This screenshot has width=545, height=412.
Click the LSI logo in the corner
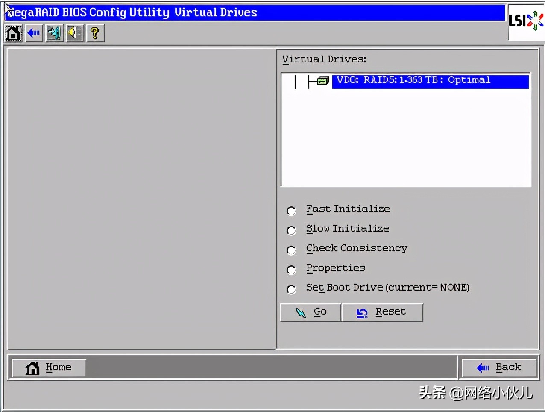(526, 20)
